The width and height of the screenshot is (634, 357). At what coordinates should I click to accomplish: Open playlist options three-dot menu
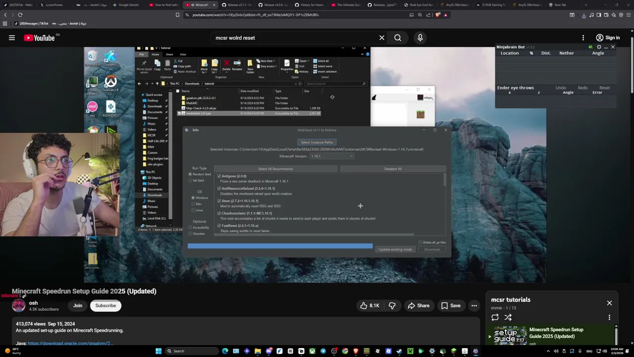click(609, 317)
